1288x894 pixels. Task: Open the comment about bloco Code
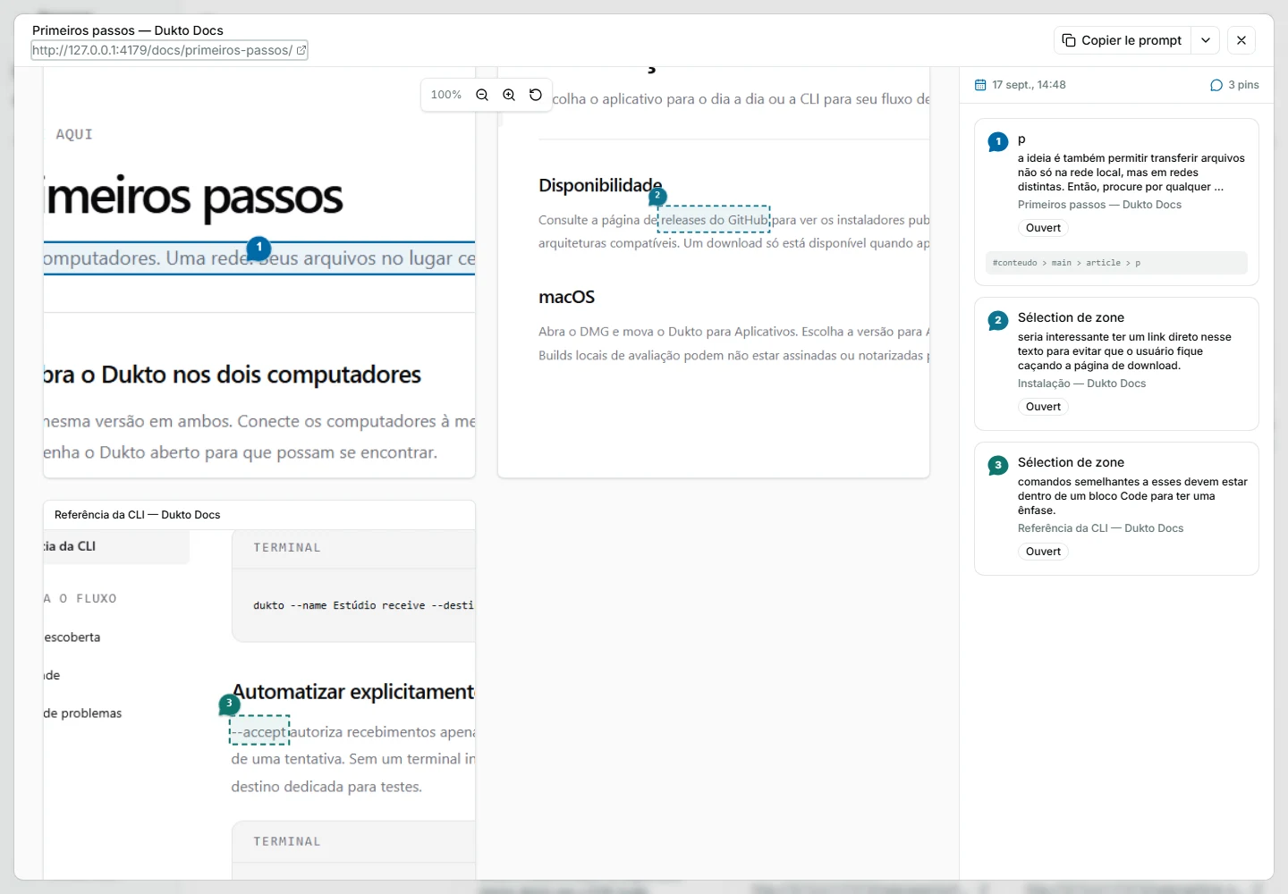click(x=1116, y=509)
